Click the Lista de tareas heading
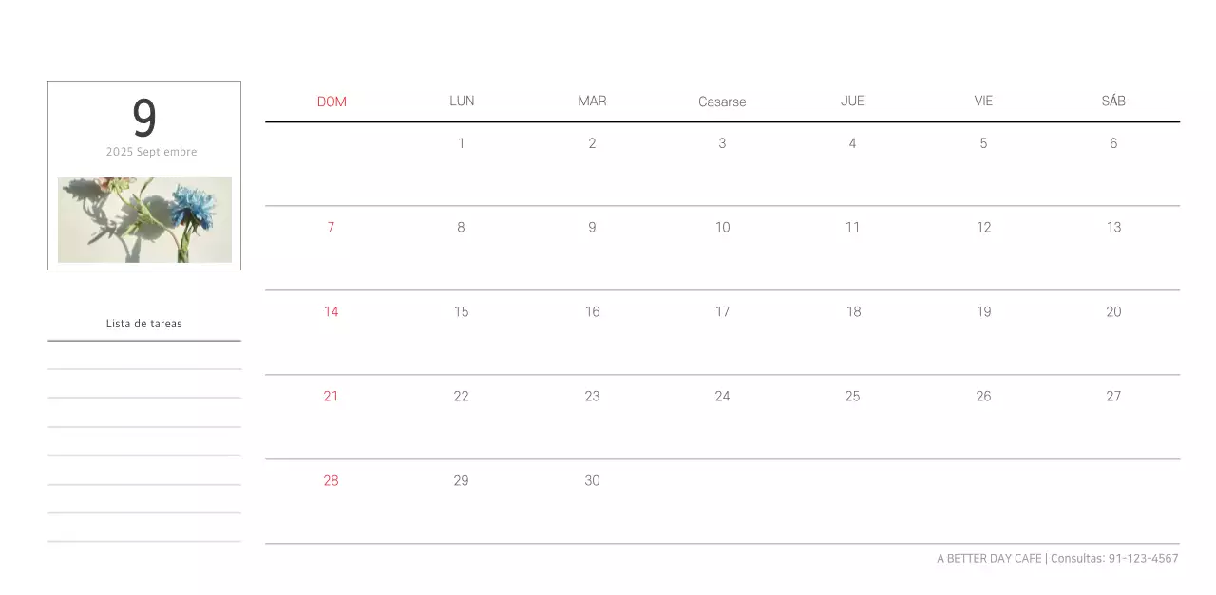Viewport: 1216px width, 595px height. pyautogui.click(x=144, y=324)
